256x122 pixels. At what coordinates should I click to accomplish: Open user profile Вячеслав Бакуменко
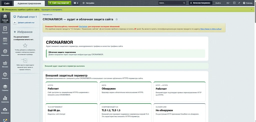click(x=201, y=3)
